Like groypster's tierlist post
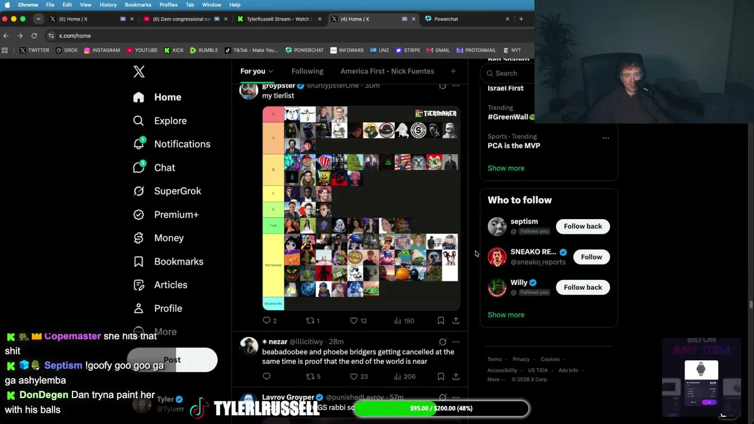 (354, 320)
